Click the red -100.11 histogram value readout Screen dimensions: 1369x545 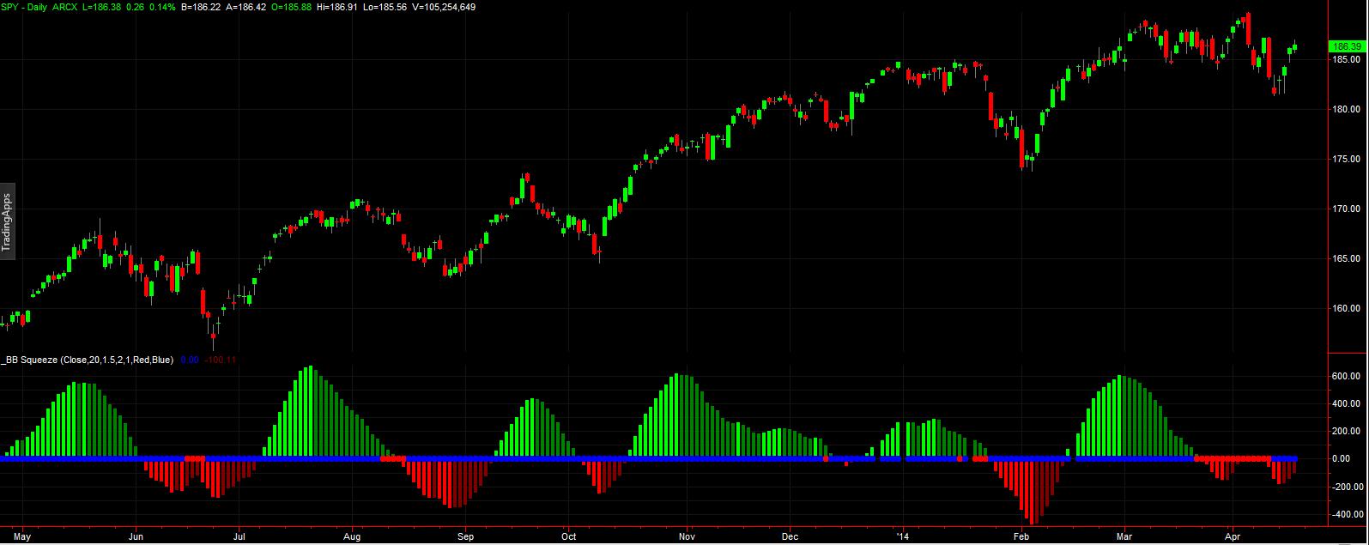point(220,360)
